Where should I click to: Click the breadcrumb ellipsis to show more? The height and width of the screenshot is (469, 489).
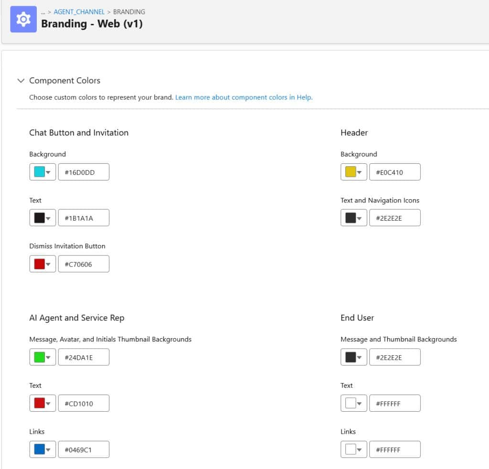43,12
